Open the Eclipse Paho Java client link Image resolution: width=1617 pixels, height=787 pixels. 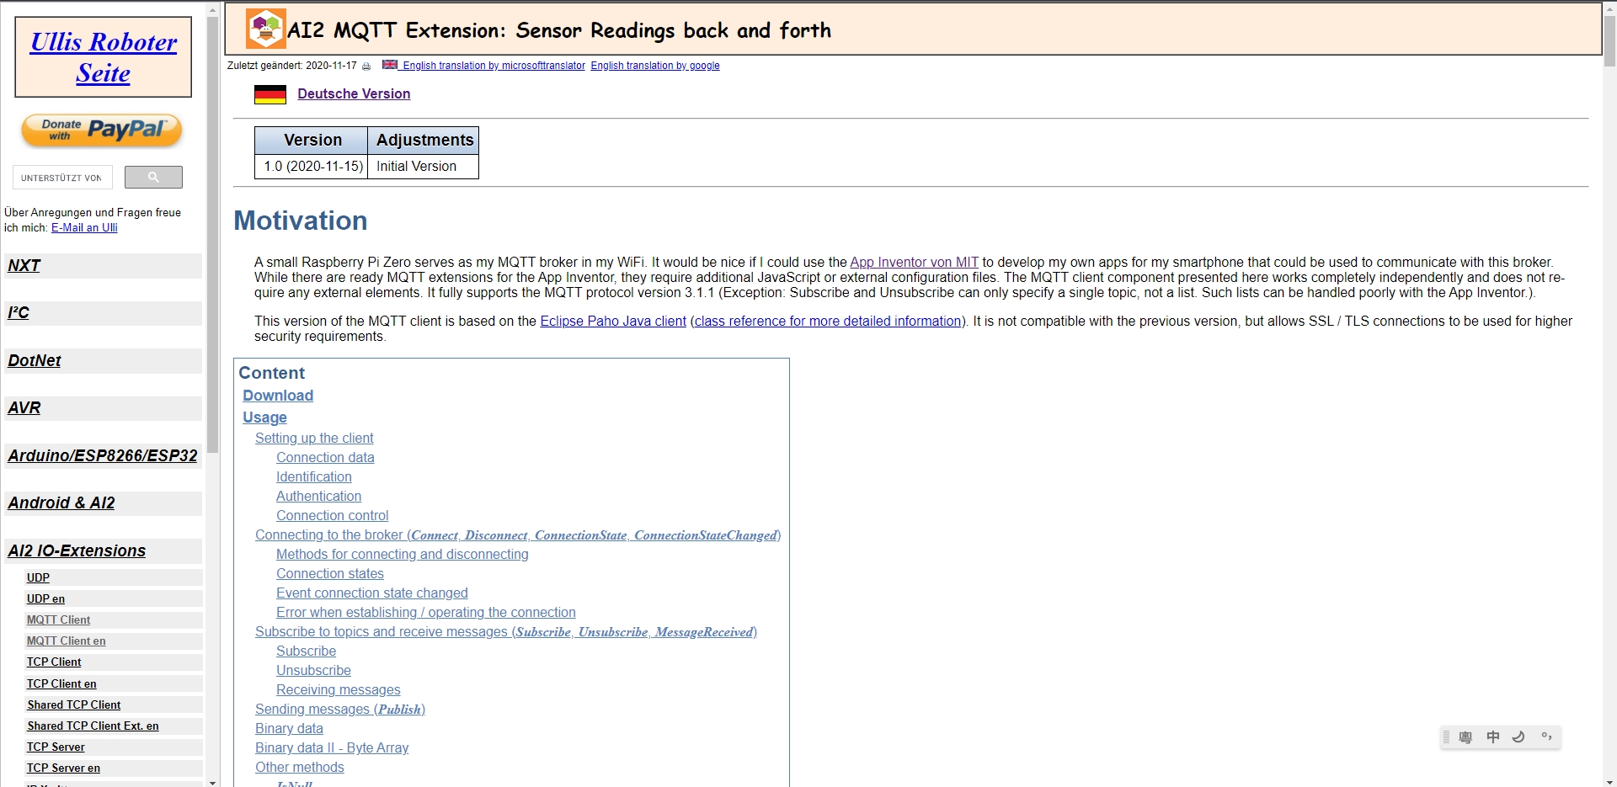[x=612, y=321]
